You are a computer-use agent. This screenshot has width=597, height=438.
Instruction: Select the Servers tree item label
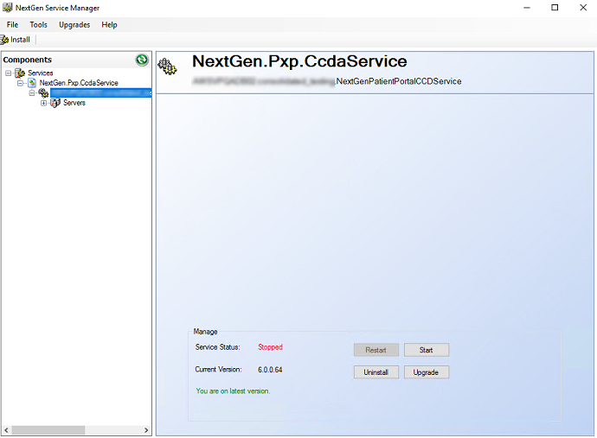74,103
